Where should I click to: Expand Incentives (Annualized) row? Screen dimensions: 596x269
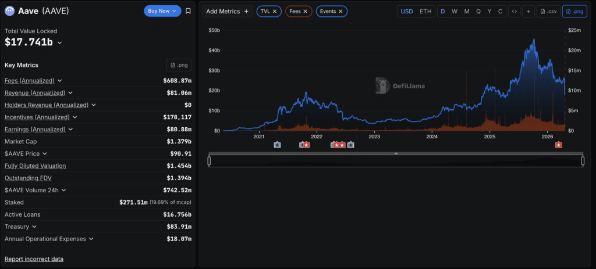(74, 117)
